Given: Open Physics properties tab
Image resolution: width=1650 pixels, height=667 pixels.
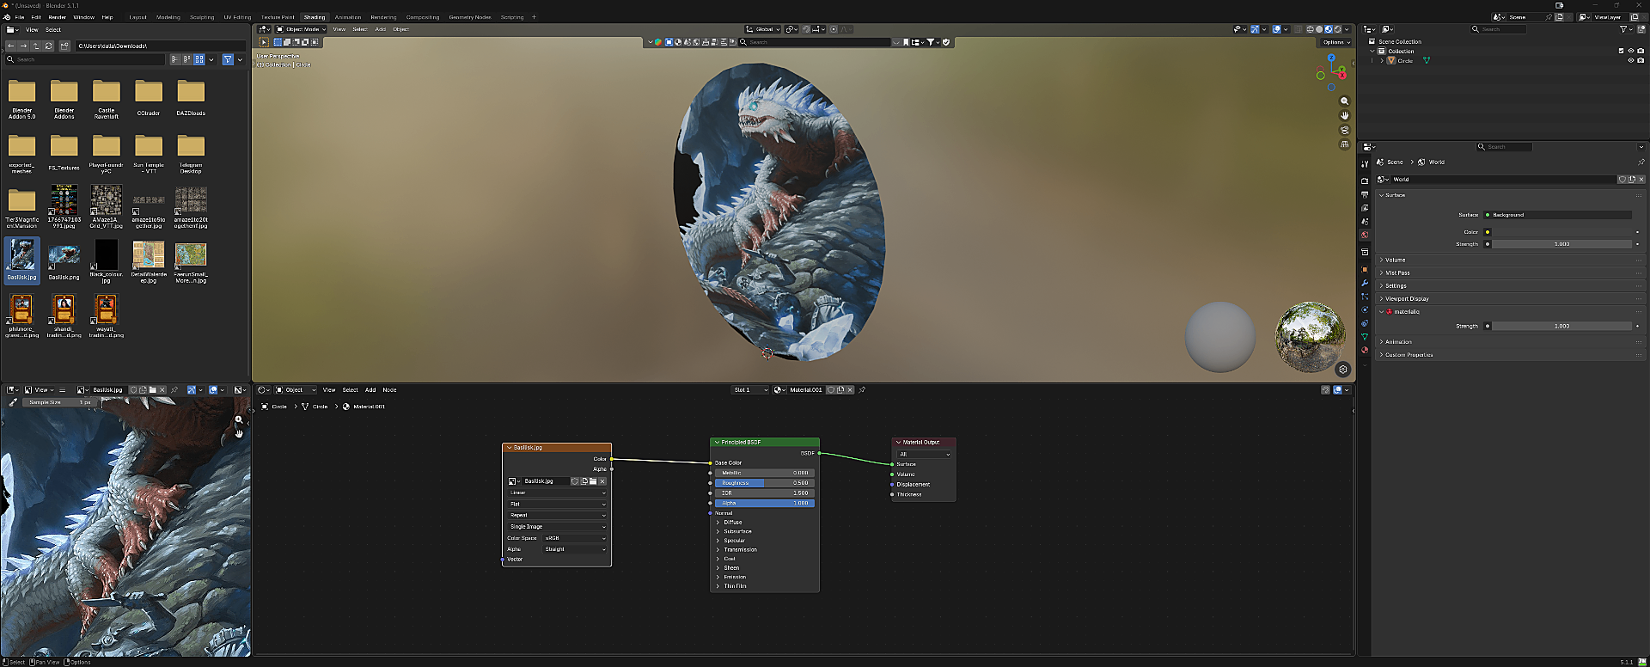Looking at the screenshot, I should pyautogui.click(x=1365, y=309).
